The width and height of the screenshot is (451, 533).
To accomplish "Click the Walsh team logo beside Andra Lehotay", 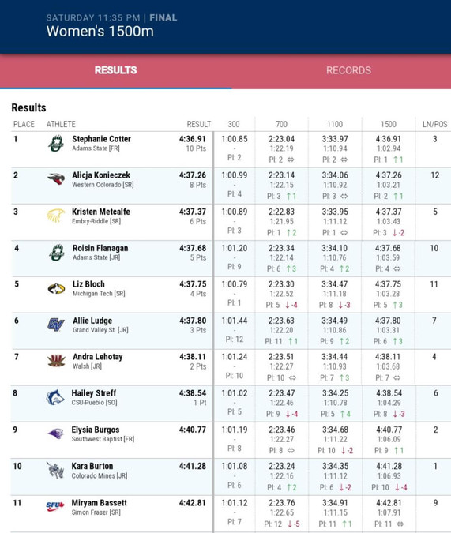I will (x=56, y=361).
